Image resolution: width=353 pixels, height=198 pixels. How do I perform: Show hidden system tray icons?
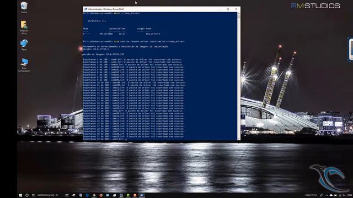[x=327, y=195]
